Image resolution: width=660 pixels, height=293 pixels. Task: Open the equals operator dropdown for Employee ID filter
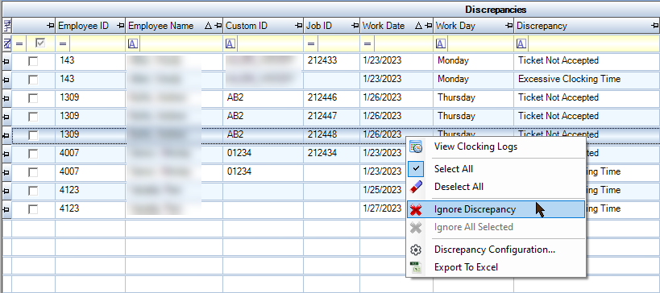coord(63,43)
